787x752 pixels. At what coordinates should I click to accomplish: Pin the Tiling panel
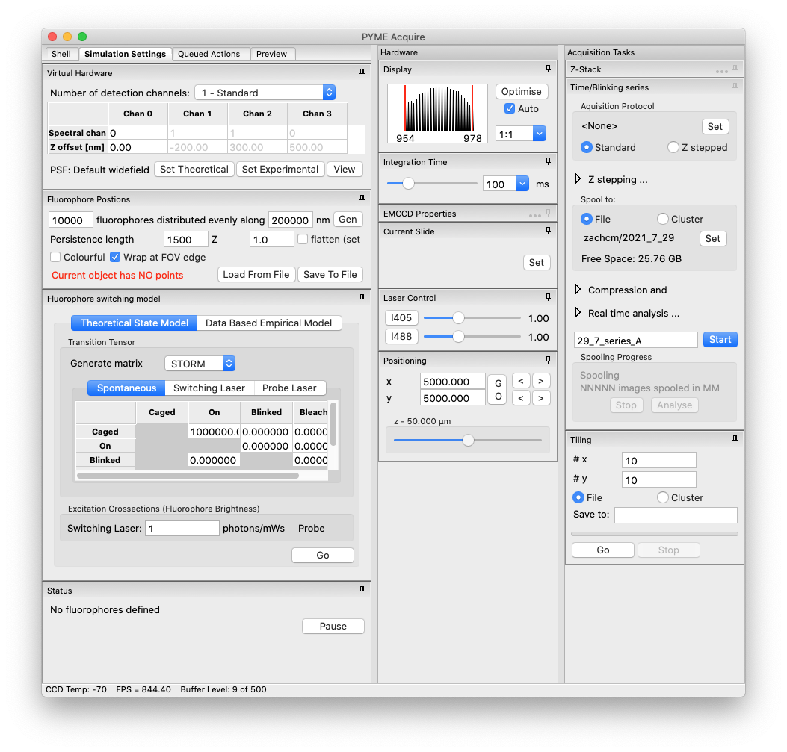pyautogui.click(x=734, y=439)
